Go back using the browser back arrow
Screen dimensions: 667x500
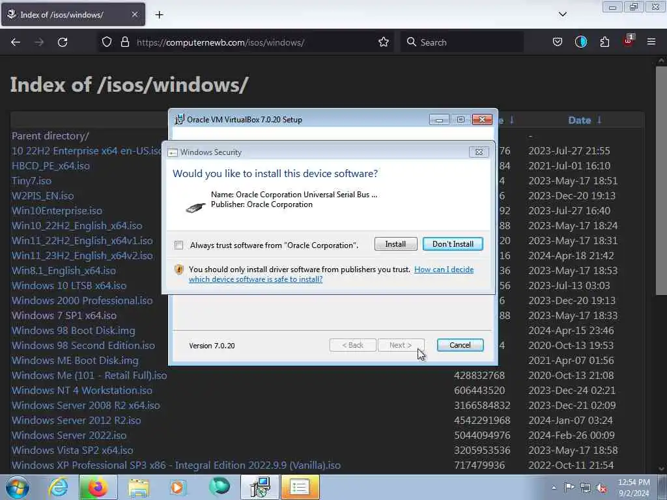(16, 42)
